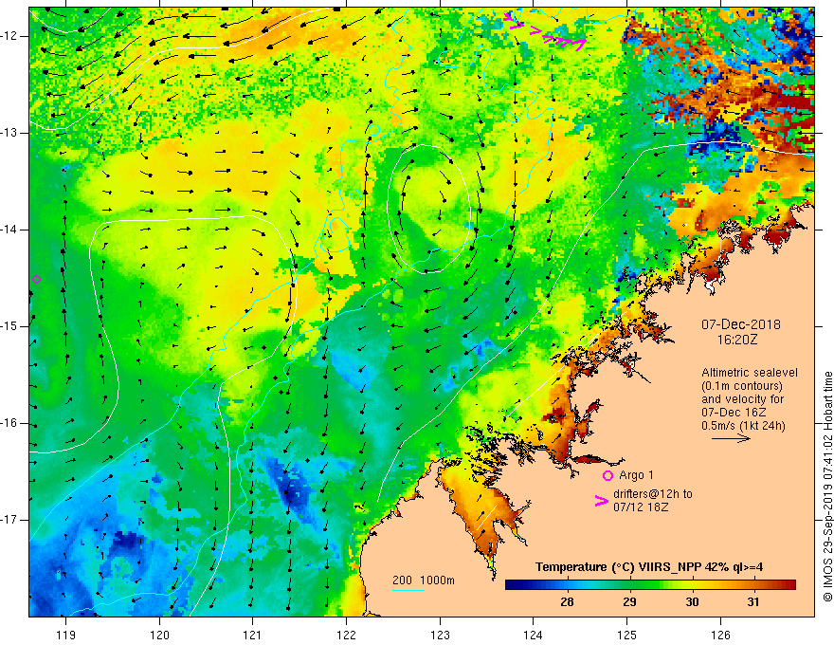Click the latitude -15 axis label
Screen dimensions: 834x645
9,326
